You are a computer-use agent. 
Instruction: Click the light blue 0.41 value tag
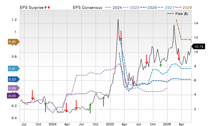pyautogui.click(x=14, y=69)
